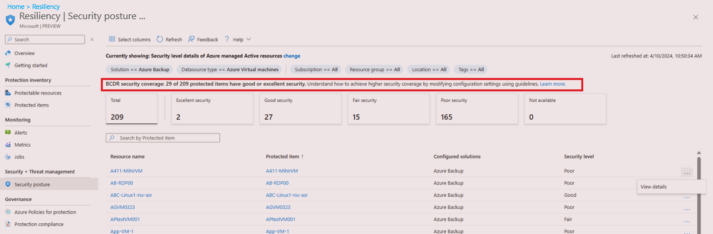Open ellipsis menu for AGVM0323 row
Viewport: 713px width, 234px height.
pyautogui.click(x=687, y=209)
